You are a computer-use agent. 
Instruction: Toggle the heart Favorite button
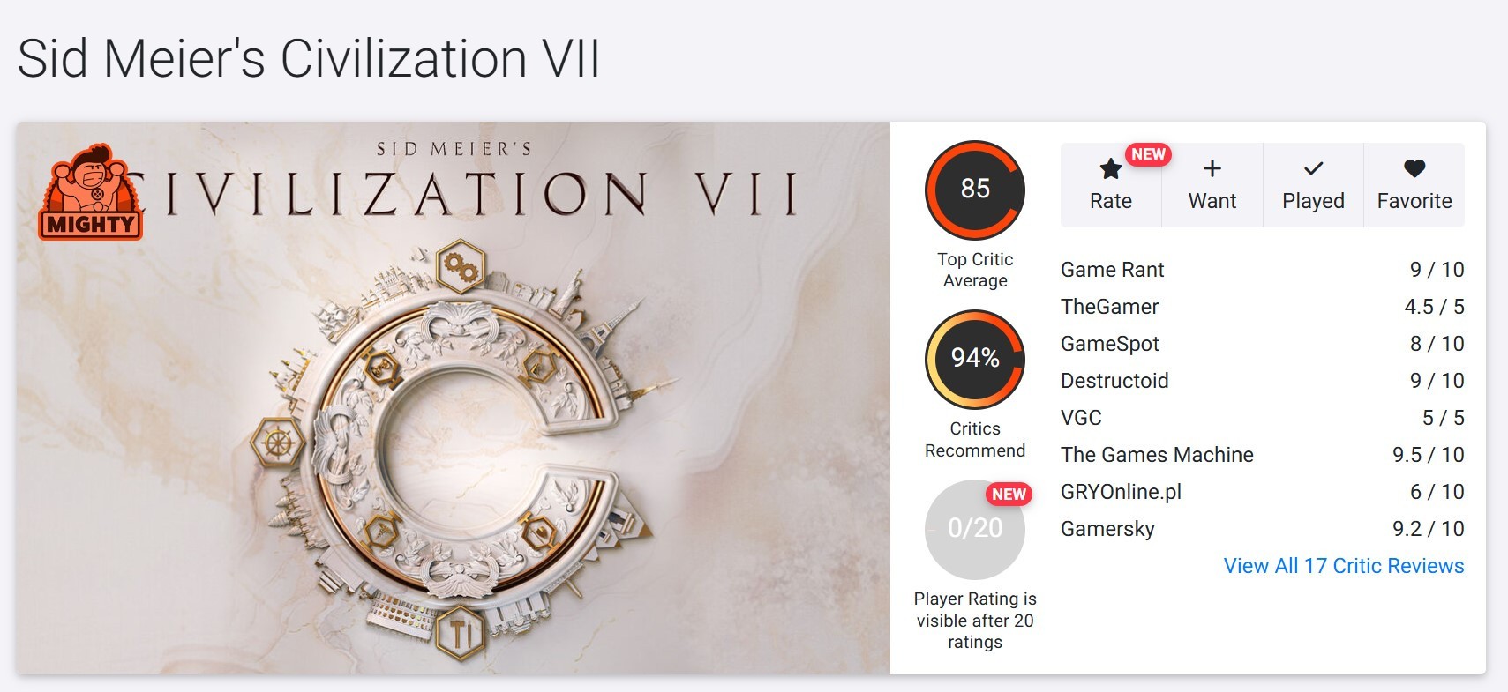1414,185
